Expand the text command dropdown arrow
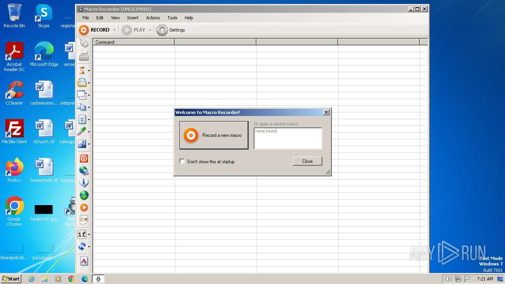The height and width of the screenshot is (284, 505). (89, 120)
